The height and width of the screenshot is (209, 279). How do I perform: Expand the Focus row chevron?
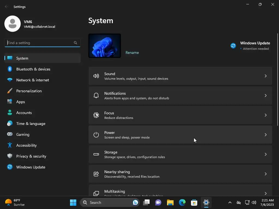(x=265, y=115)
